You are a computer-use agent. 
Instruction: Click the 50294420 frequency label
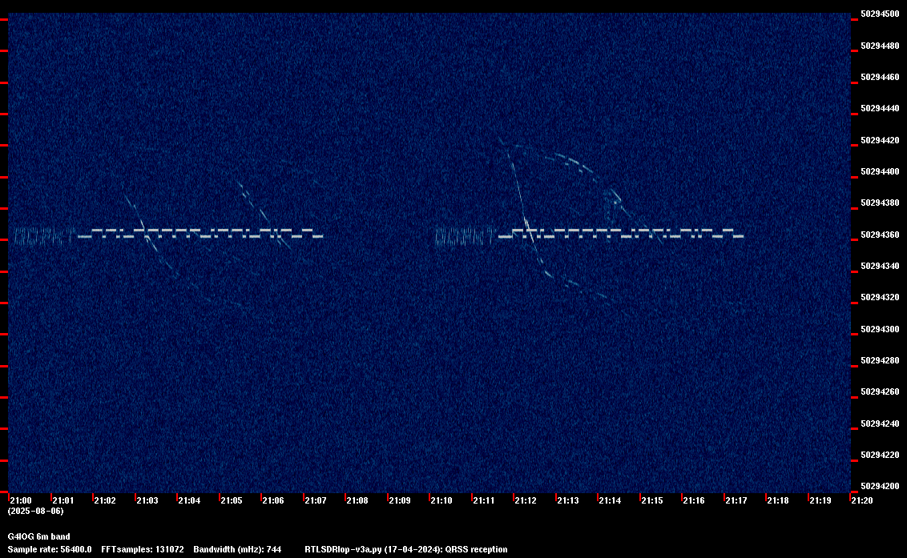coord(880,140)
